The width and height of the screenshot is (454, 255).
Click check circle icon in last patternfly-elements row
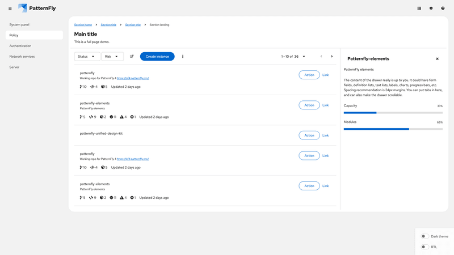tap(111, 198)
